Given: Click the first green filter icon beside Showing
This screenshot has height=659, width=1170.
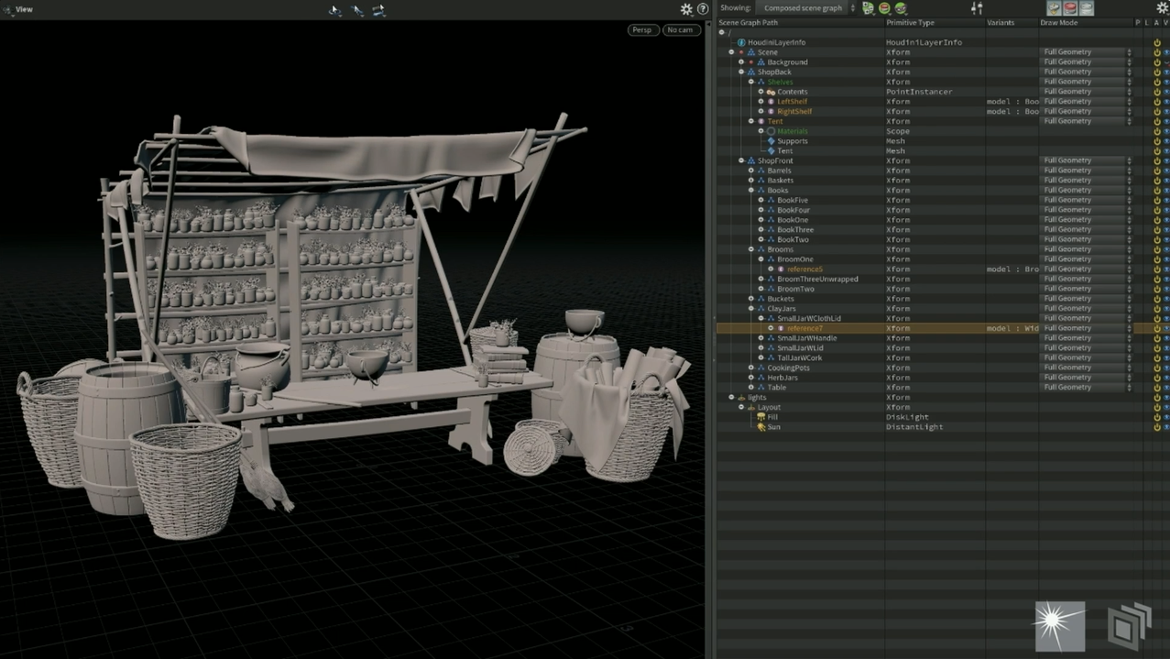Looking at the screenshot, I should point(869,8).
